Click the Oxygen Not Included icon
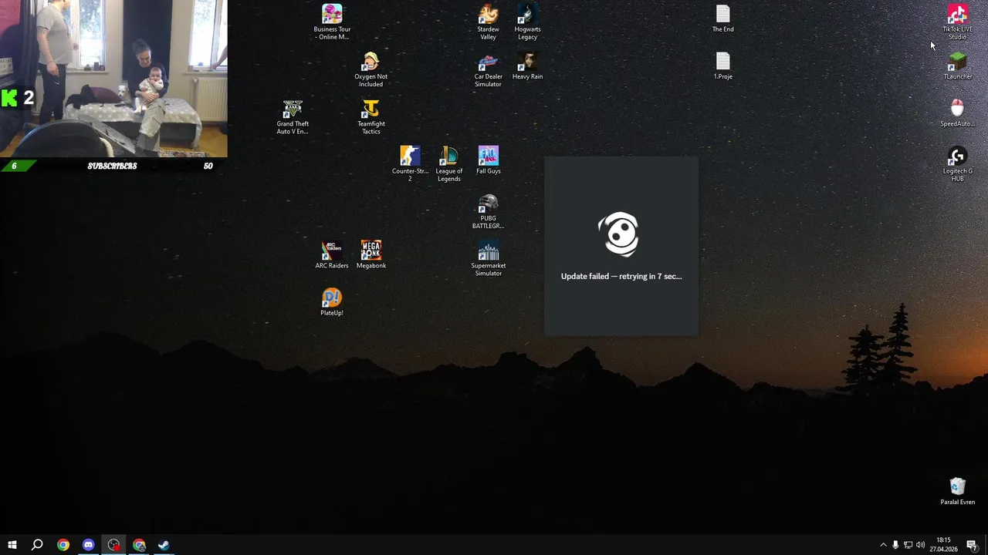Viewport: 988px width, 555px height. point(371,69)
